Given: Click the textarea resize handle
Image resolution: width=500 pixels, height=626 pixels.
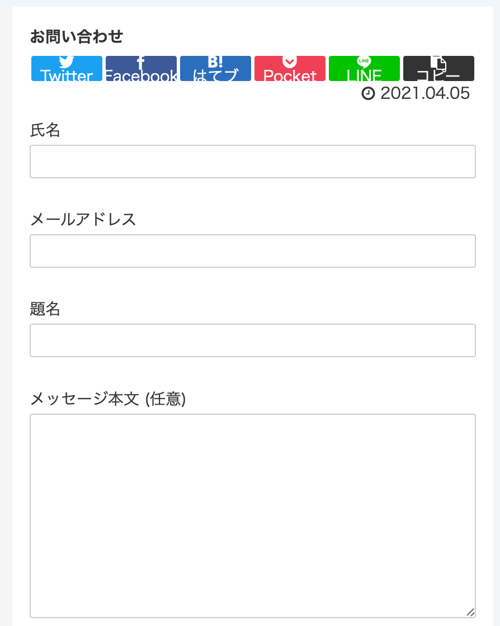Looking at the screenshot, I should coord(470,613).
